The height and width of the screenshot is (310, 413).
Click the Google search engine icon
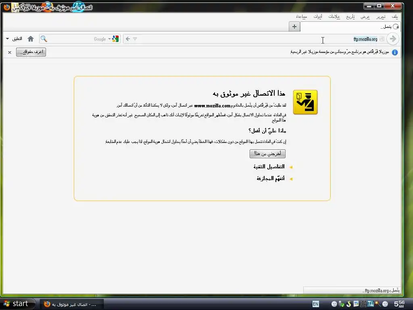coord(115,39)
